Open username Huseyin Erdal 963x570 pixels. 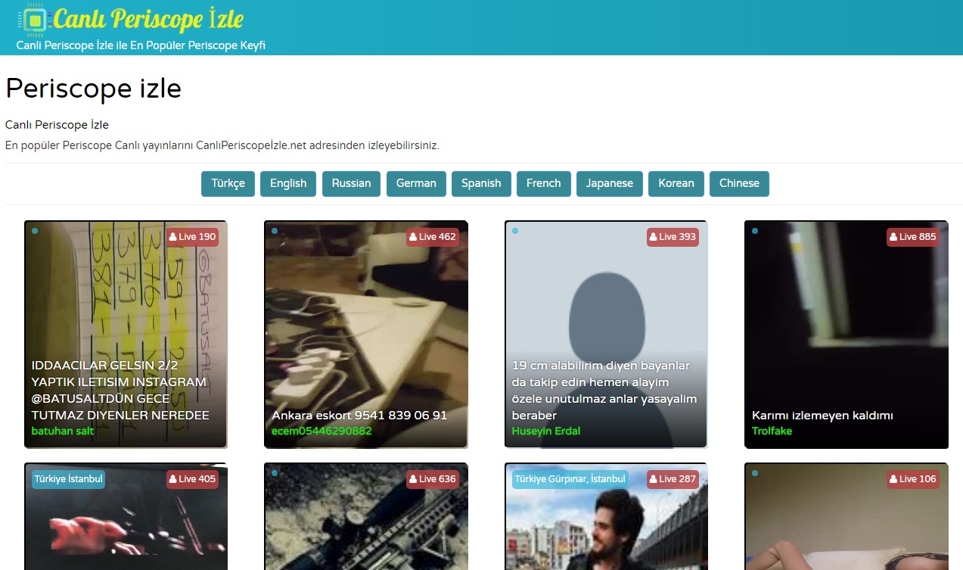click(x=546, y=431)
